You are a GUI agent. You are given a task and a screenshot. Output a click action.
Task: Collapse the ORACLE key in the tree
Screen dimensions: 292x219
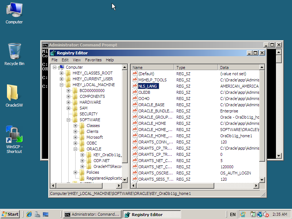[x=75, y=149]
